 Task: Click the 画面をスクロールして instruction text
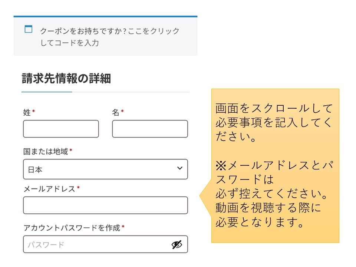click(274, 108)
